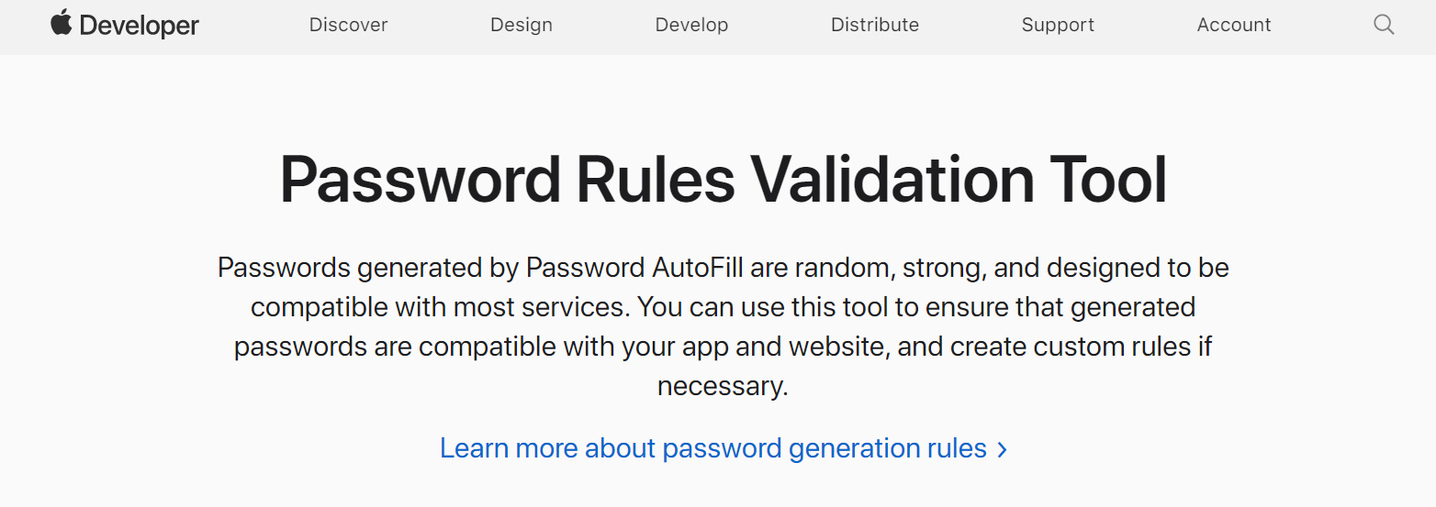Viewport: 1436px width, 507px height.
Task: Select Develop in the top navigation
Action: click(x=691, y=25)
